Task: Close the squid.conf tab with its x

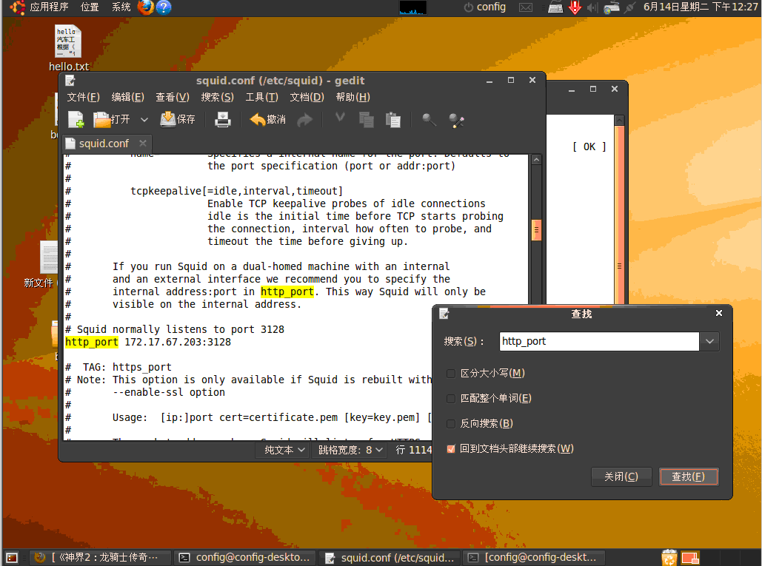Action: [142, 144]
